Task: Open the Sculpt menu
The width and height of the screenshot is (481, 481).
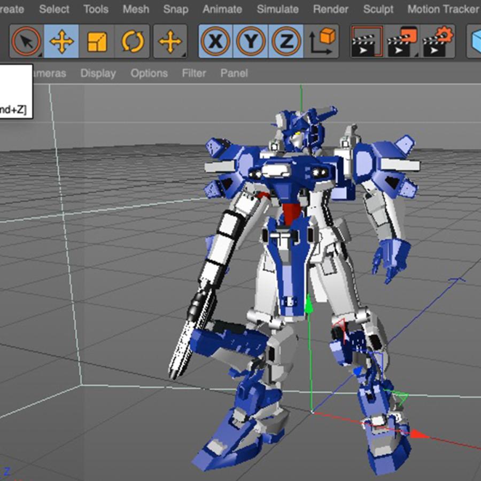Action: tap(378, 10)
